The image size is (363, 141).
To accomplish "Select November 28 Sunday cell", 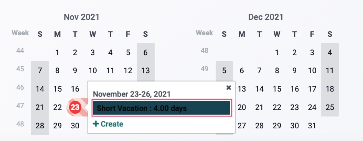I will click(x=40, y=126).
